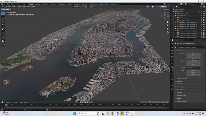Click the pan hand icon in the viewport
The width and height of the screenshot is (206, 116).
pyautogui.click(x=168, y=25)
